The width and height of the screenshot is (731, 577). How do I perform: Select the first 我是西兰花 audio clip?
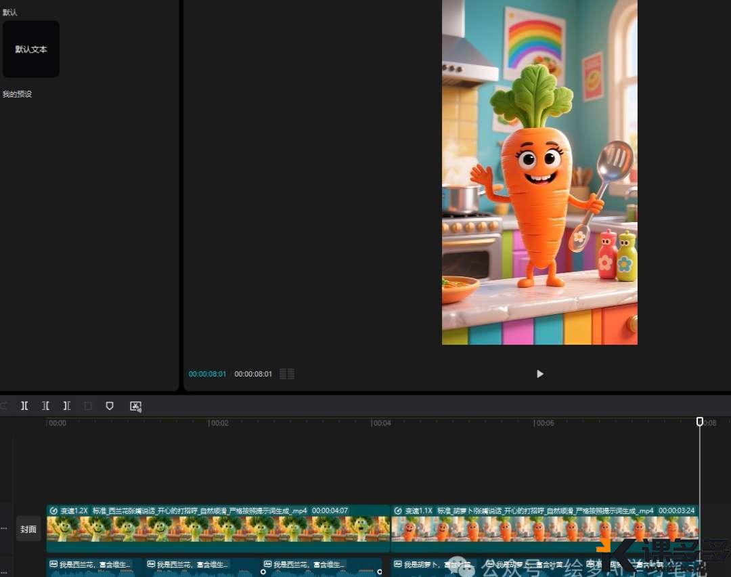(95, 568)
